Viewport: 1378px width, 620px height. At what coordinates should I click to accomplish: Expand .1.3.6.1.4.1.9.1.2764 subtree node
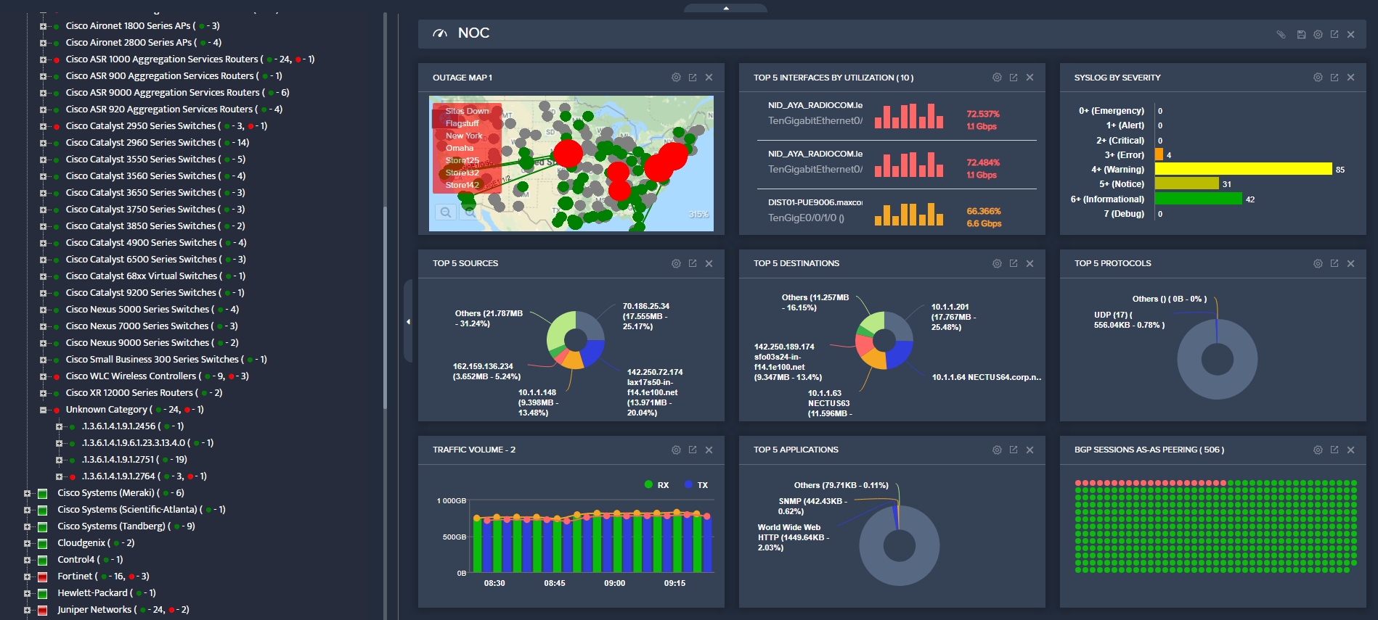59,476
